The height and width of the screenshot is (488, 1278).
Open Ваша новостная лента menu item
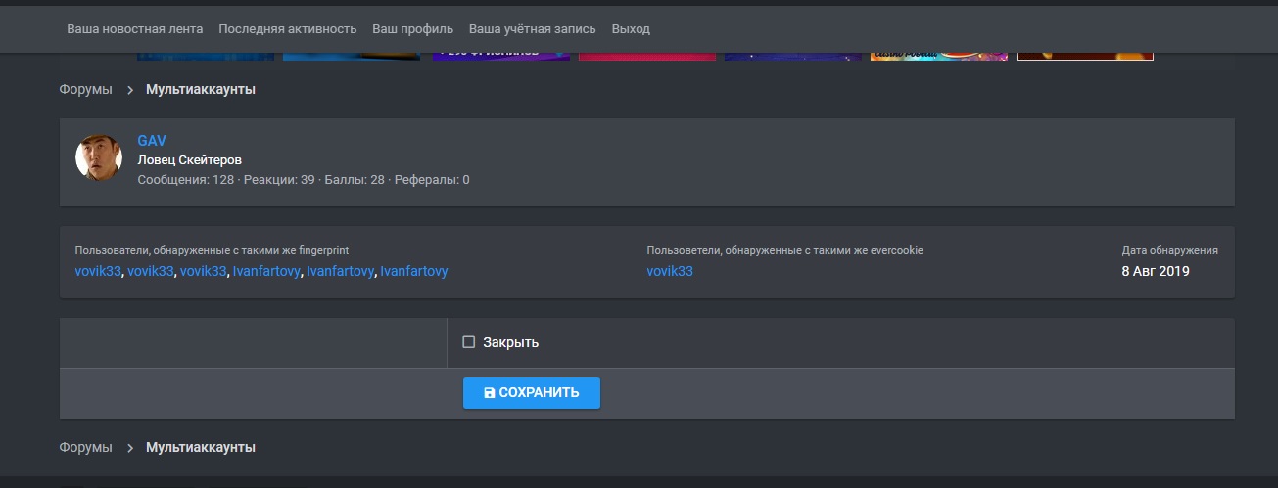click(x=135, y=29)
